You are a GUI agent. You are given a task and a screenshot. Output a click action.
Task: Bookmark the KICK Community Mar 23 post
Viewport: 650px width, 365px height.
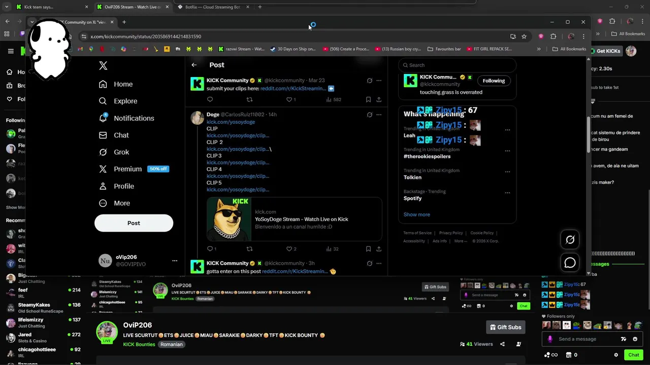pos(368,99)
